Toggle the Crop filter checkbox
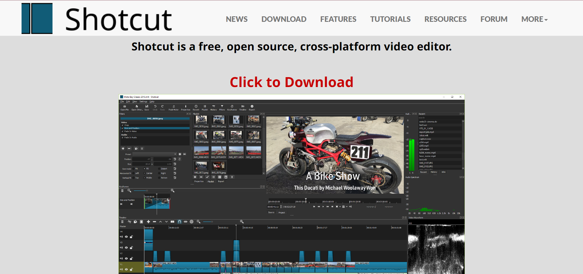 click(123, 125)
